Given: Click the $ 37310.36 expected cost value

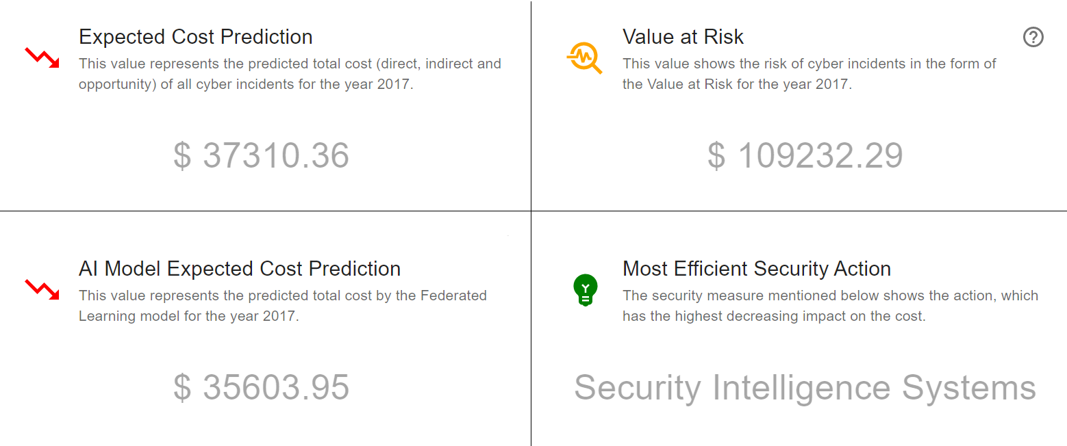Looking at the screenshot, I should tap(261, 156).
